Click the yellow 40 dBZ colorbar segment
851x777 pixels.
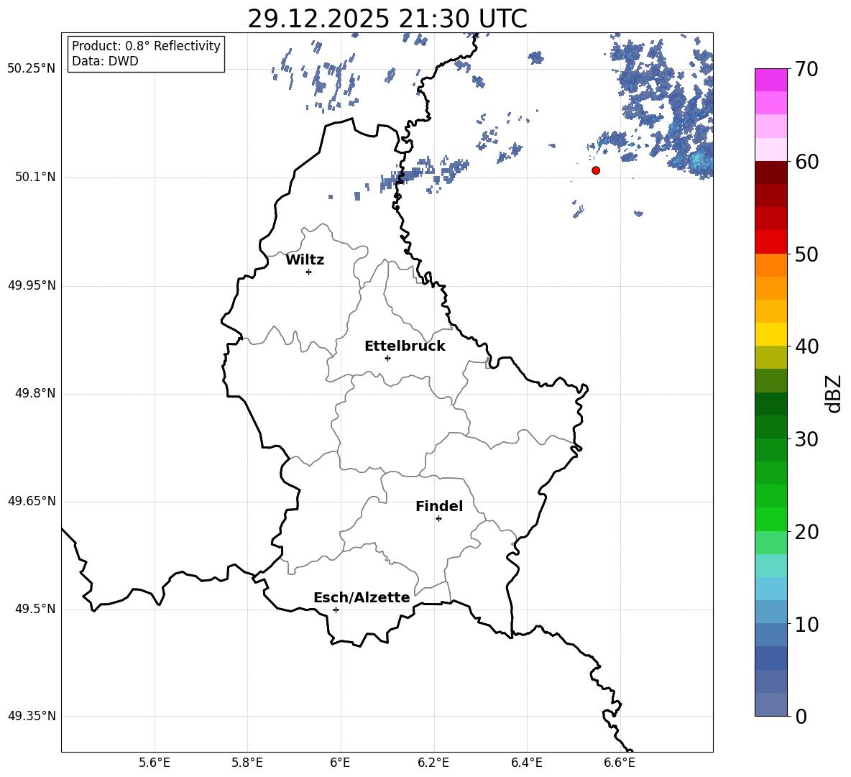pos(770,334)
